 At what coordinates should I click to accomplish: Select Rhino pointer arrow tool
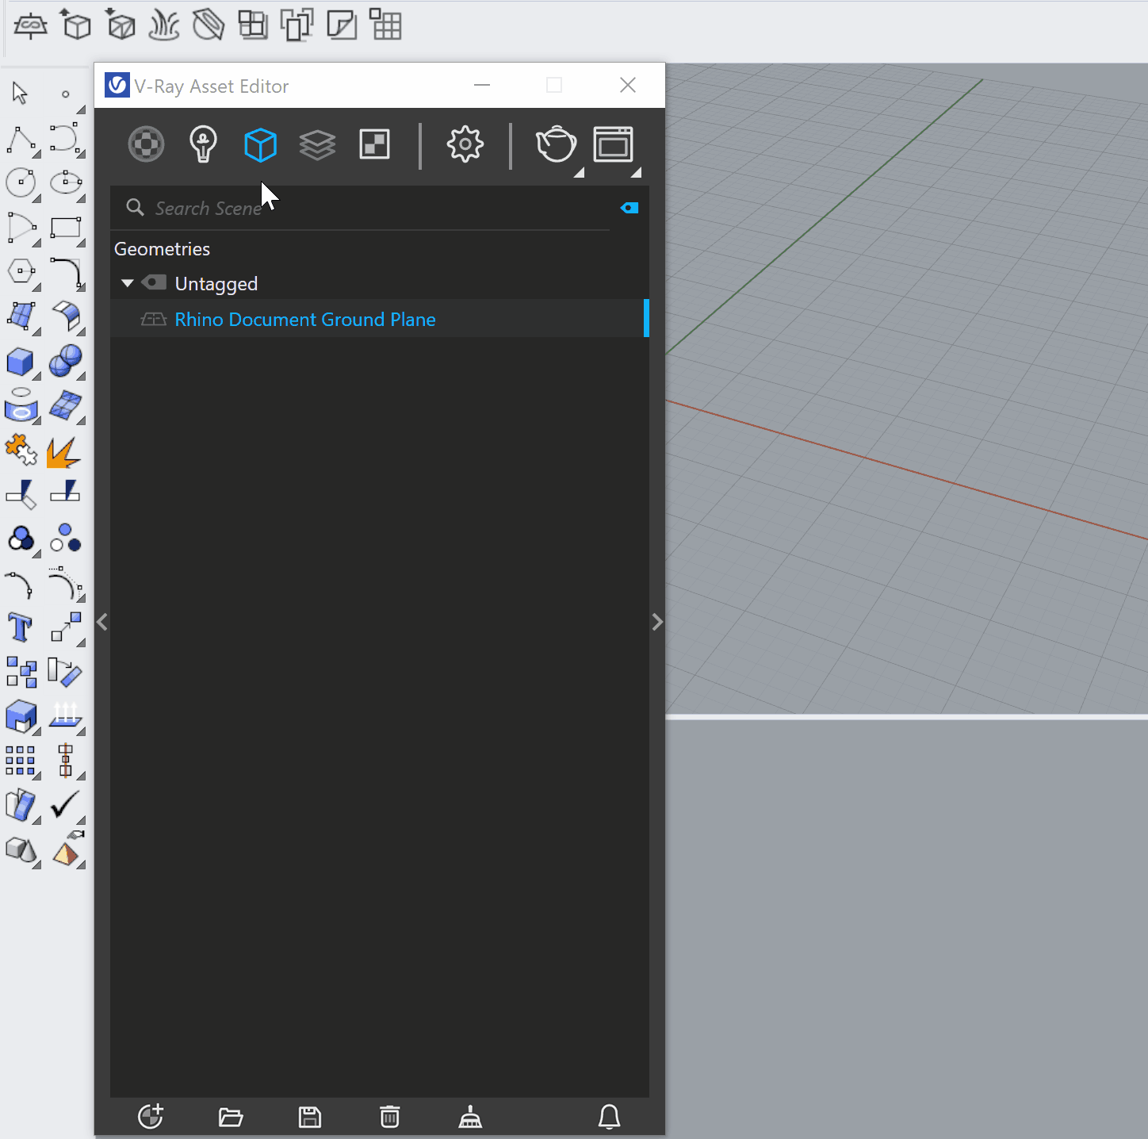[21, 93]
